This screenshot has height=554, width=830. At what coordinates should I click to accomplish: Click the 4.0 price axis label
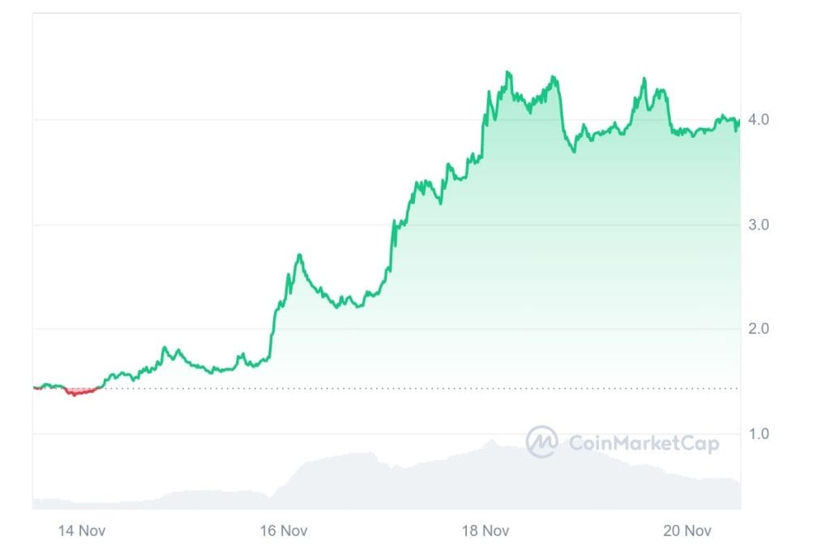(x=759, y=120)
